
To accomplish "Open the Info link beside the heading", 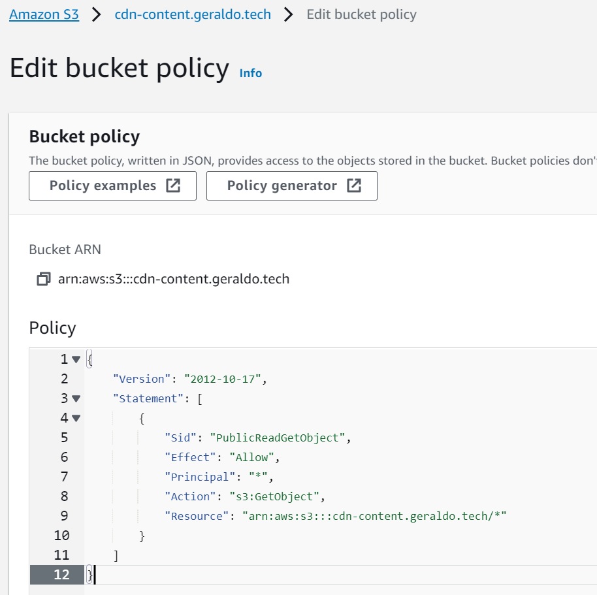I will (x=251, y=73).
